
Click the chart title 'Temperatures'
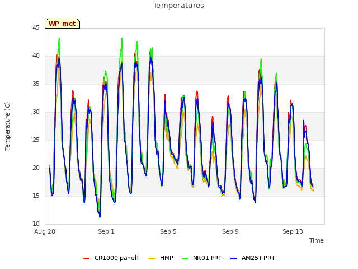point(178,6)
